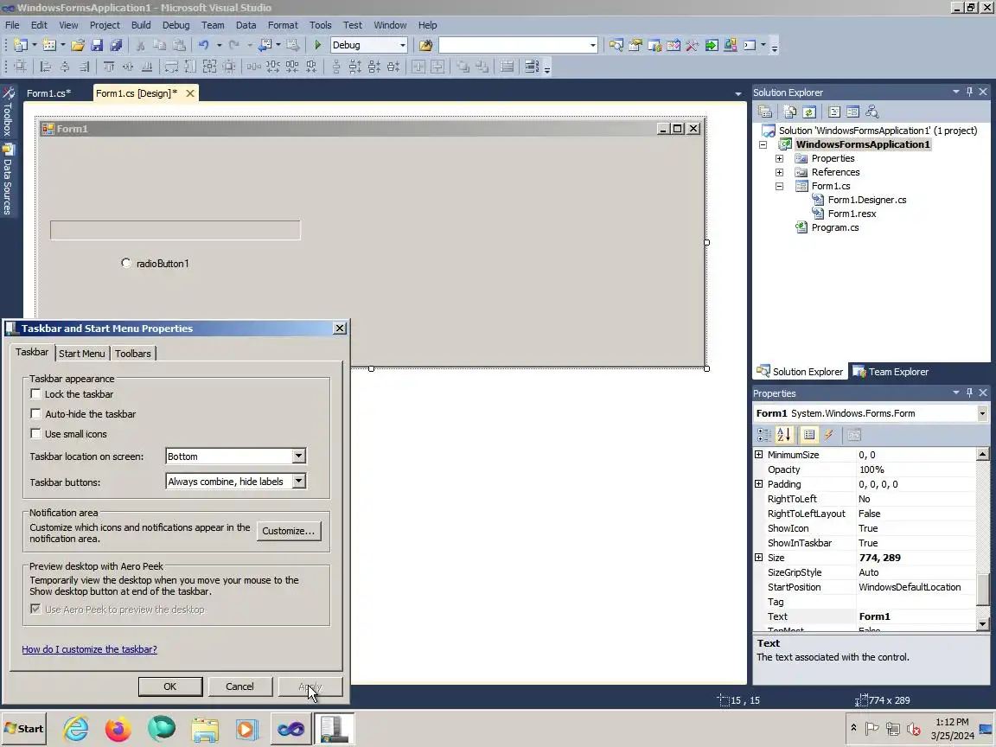Select Program.cs in Solution Explorer
This screenshot has width=996, height=747.
click(834, 227)
